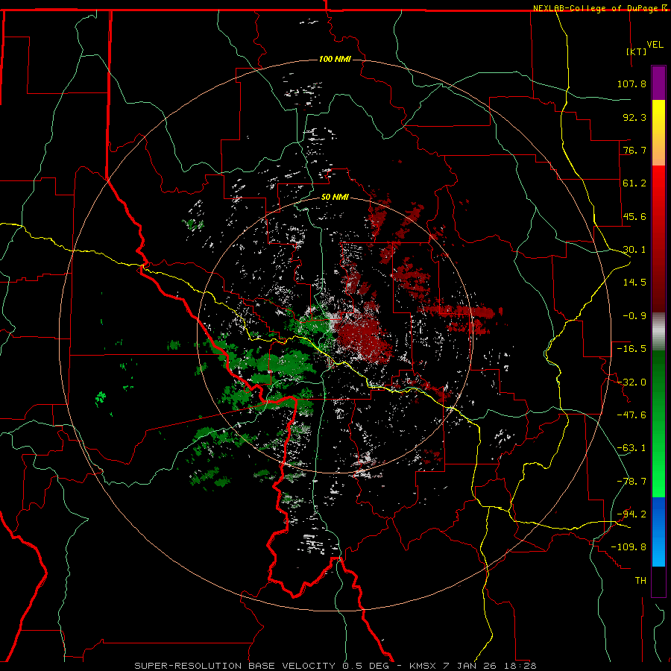Click the NEXLAB-College of DuPage credit text
Image resolution: width=671 pixels, height=671 pixels.
595,8
